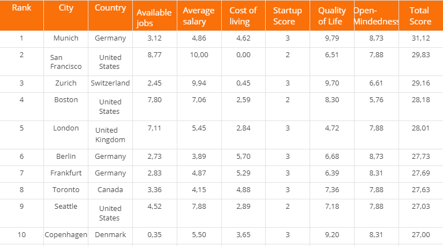Click the Zurich city cell

click(x=66, y=83)
